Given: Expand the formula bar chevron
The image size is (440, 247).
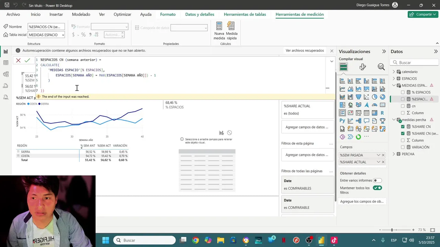Looking at the screenshot, I should pyautogui.click(x=332, y=61).
